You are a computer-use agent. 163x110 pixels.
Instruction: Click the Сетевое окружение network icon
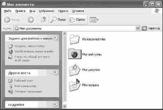pos(11,92)
